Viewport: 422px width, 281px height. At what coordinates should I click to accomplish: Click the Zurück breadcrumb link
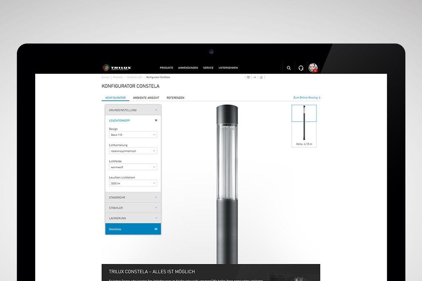click(x=105, y=77)
